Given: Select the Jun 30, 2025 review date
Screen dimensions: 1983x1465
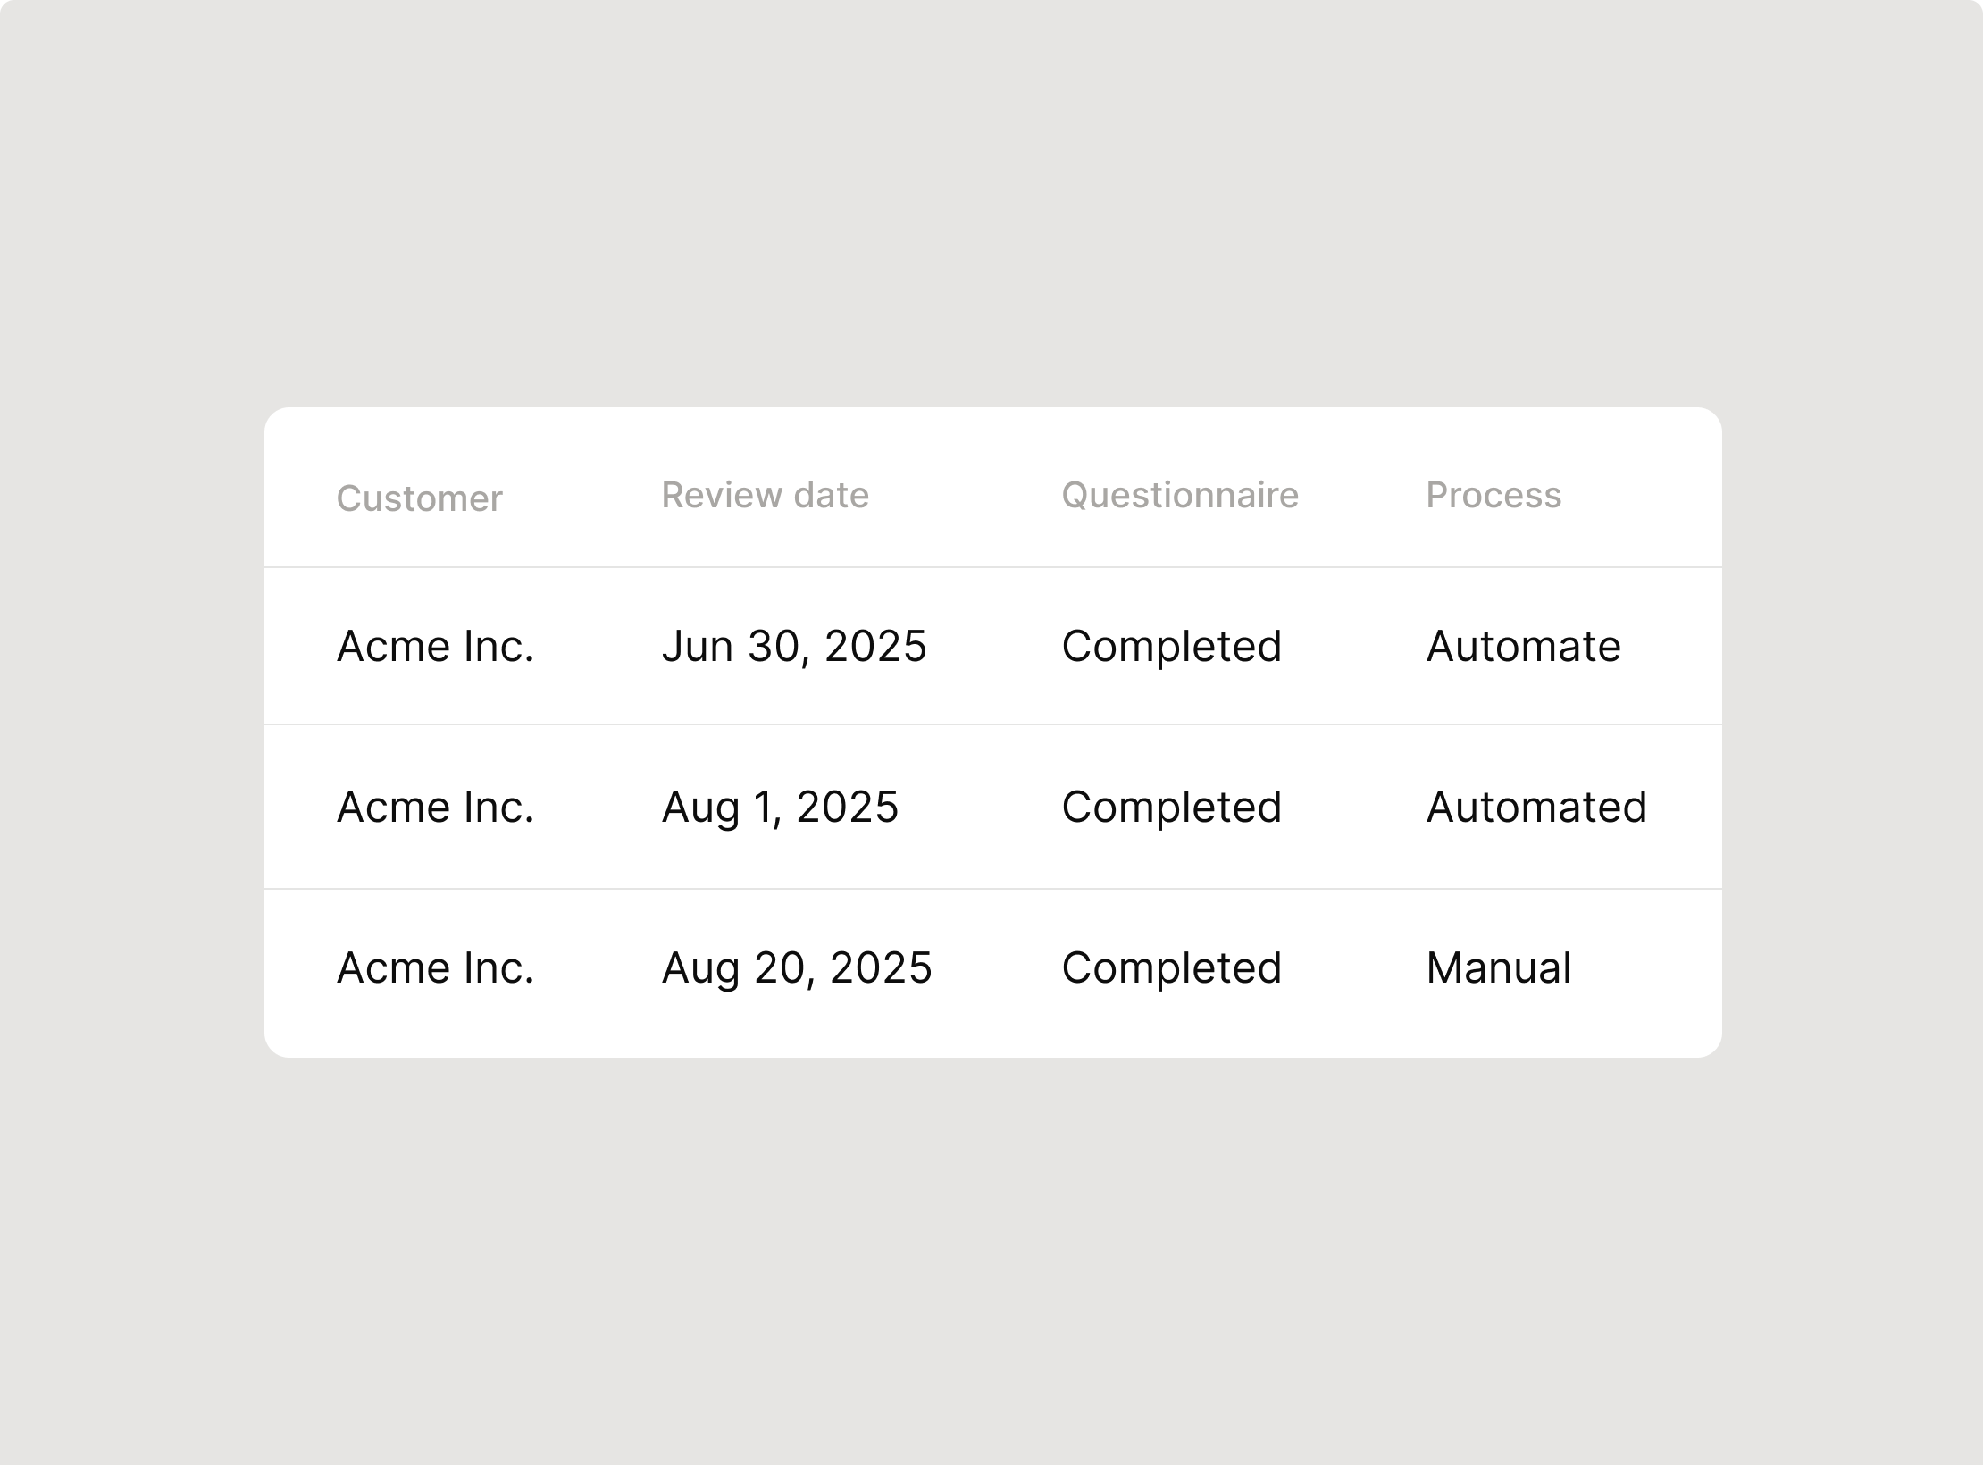Looking at the screenshot, I should click(x=794, y=646).
